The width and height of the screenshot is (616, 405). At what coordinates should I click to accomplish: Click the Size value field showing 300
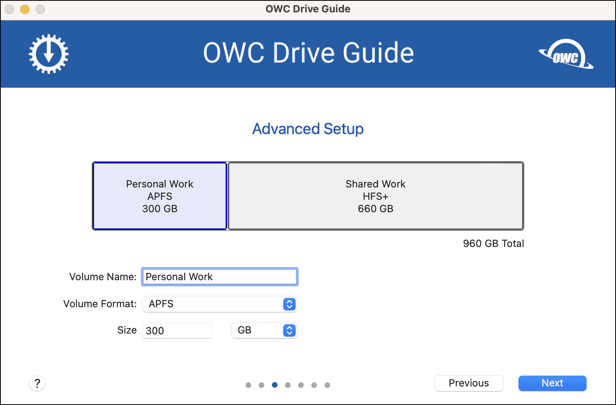177,331
